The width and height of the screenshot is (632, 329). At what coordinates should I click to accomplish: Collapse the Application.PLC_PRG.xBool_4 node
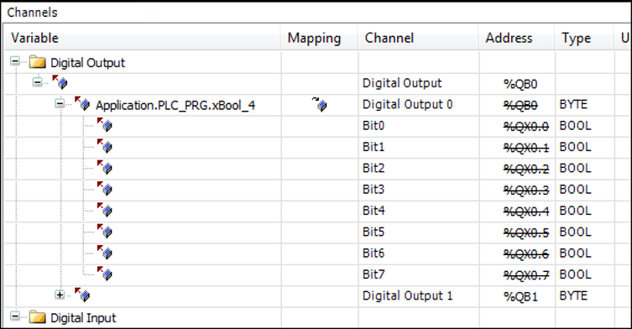click(x=60, y=104)
